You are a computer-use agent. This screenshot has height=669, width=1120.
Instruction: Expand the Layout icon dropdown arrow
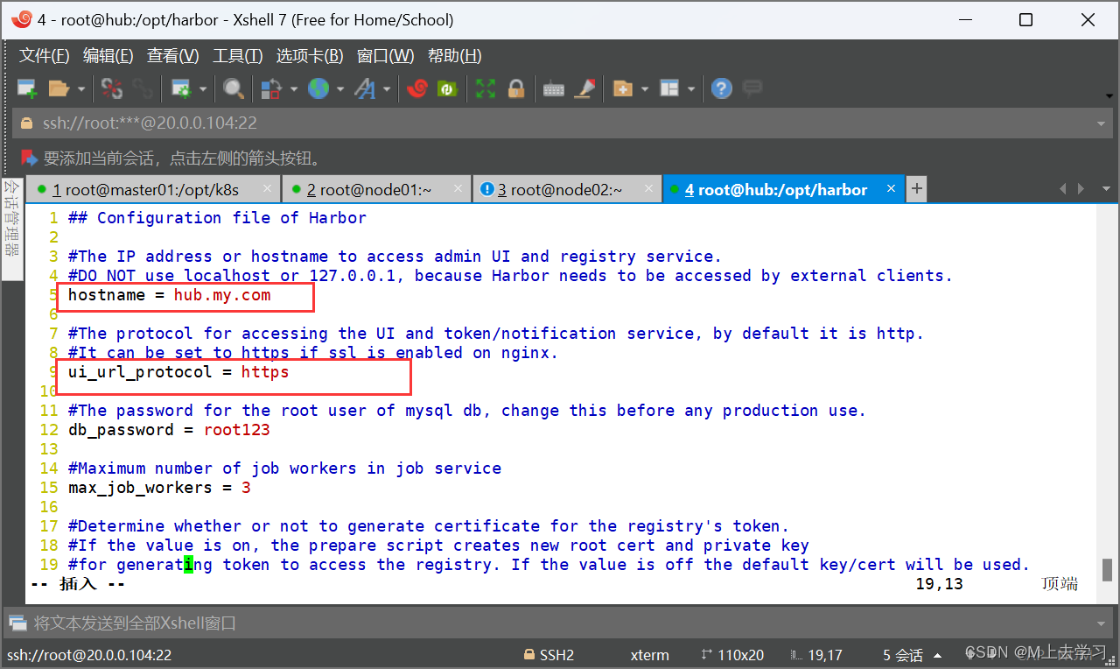click(691, 88)
